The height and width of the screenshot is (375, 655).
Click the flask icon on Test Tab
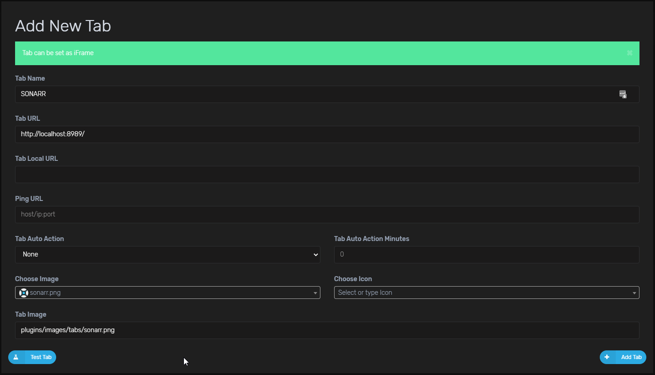[16, 357]
